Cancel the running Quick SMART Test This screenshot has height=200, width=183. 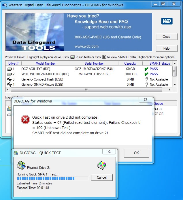(102, 177)
